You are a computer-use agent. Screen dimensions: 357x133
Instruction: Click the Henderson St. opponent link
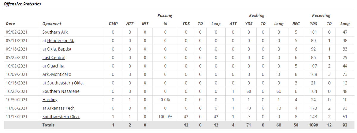coord(61,40)
